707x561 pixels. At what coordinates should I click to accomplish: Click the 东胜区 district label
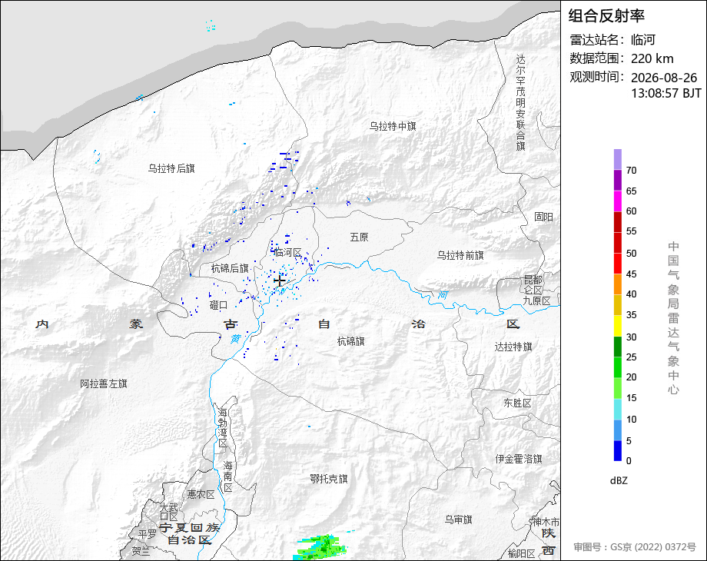[518, 403]
